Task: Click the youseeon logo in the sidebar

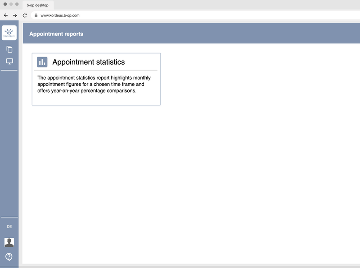Action: (9, 32)
